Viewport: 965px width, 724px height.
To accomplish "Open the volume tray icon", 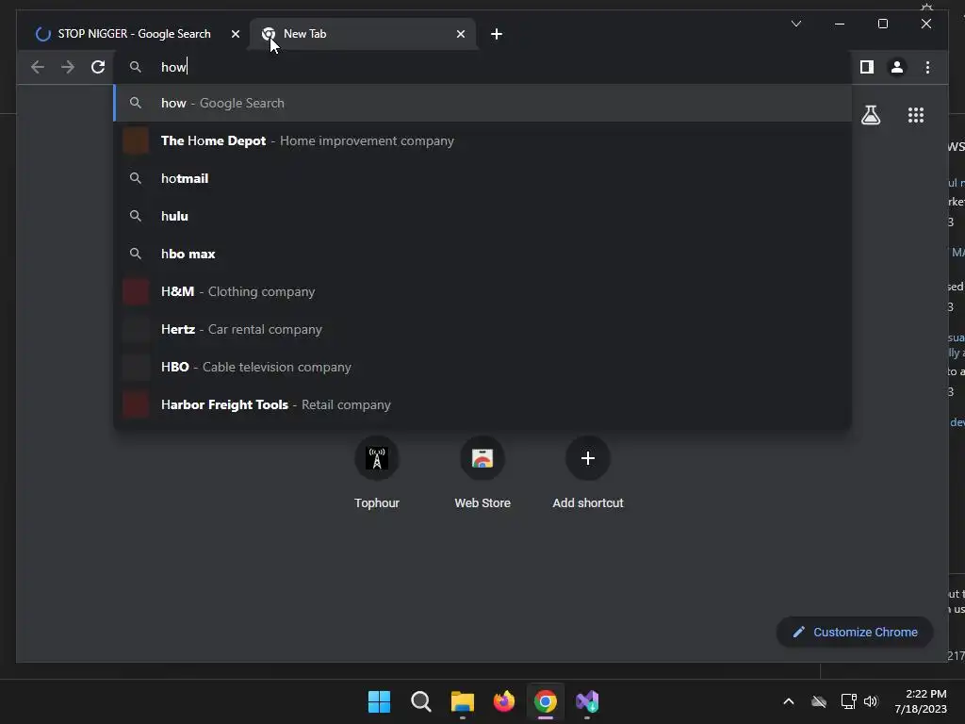I will pos(871,701).
